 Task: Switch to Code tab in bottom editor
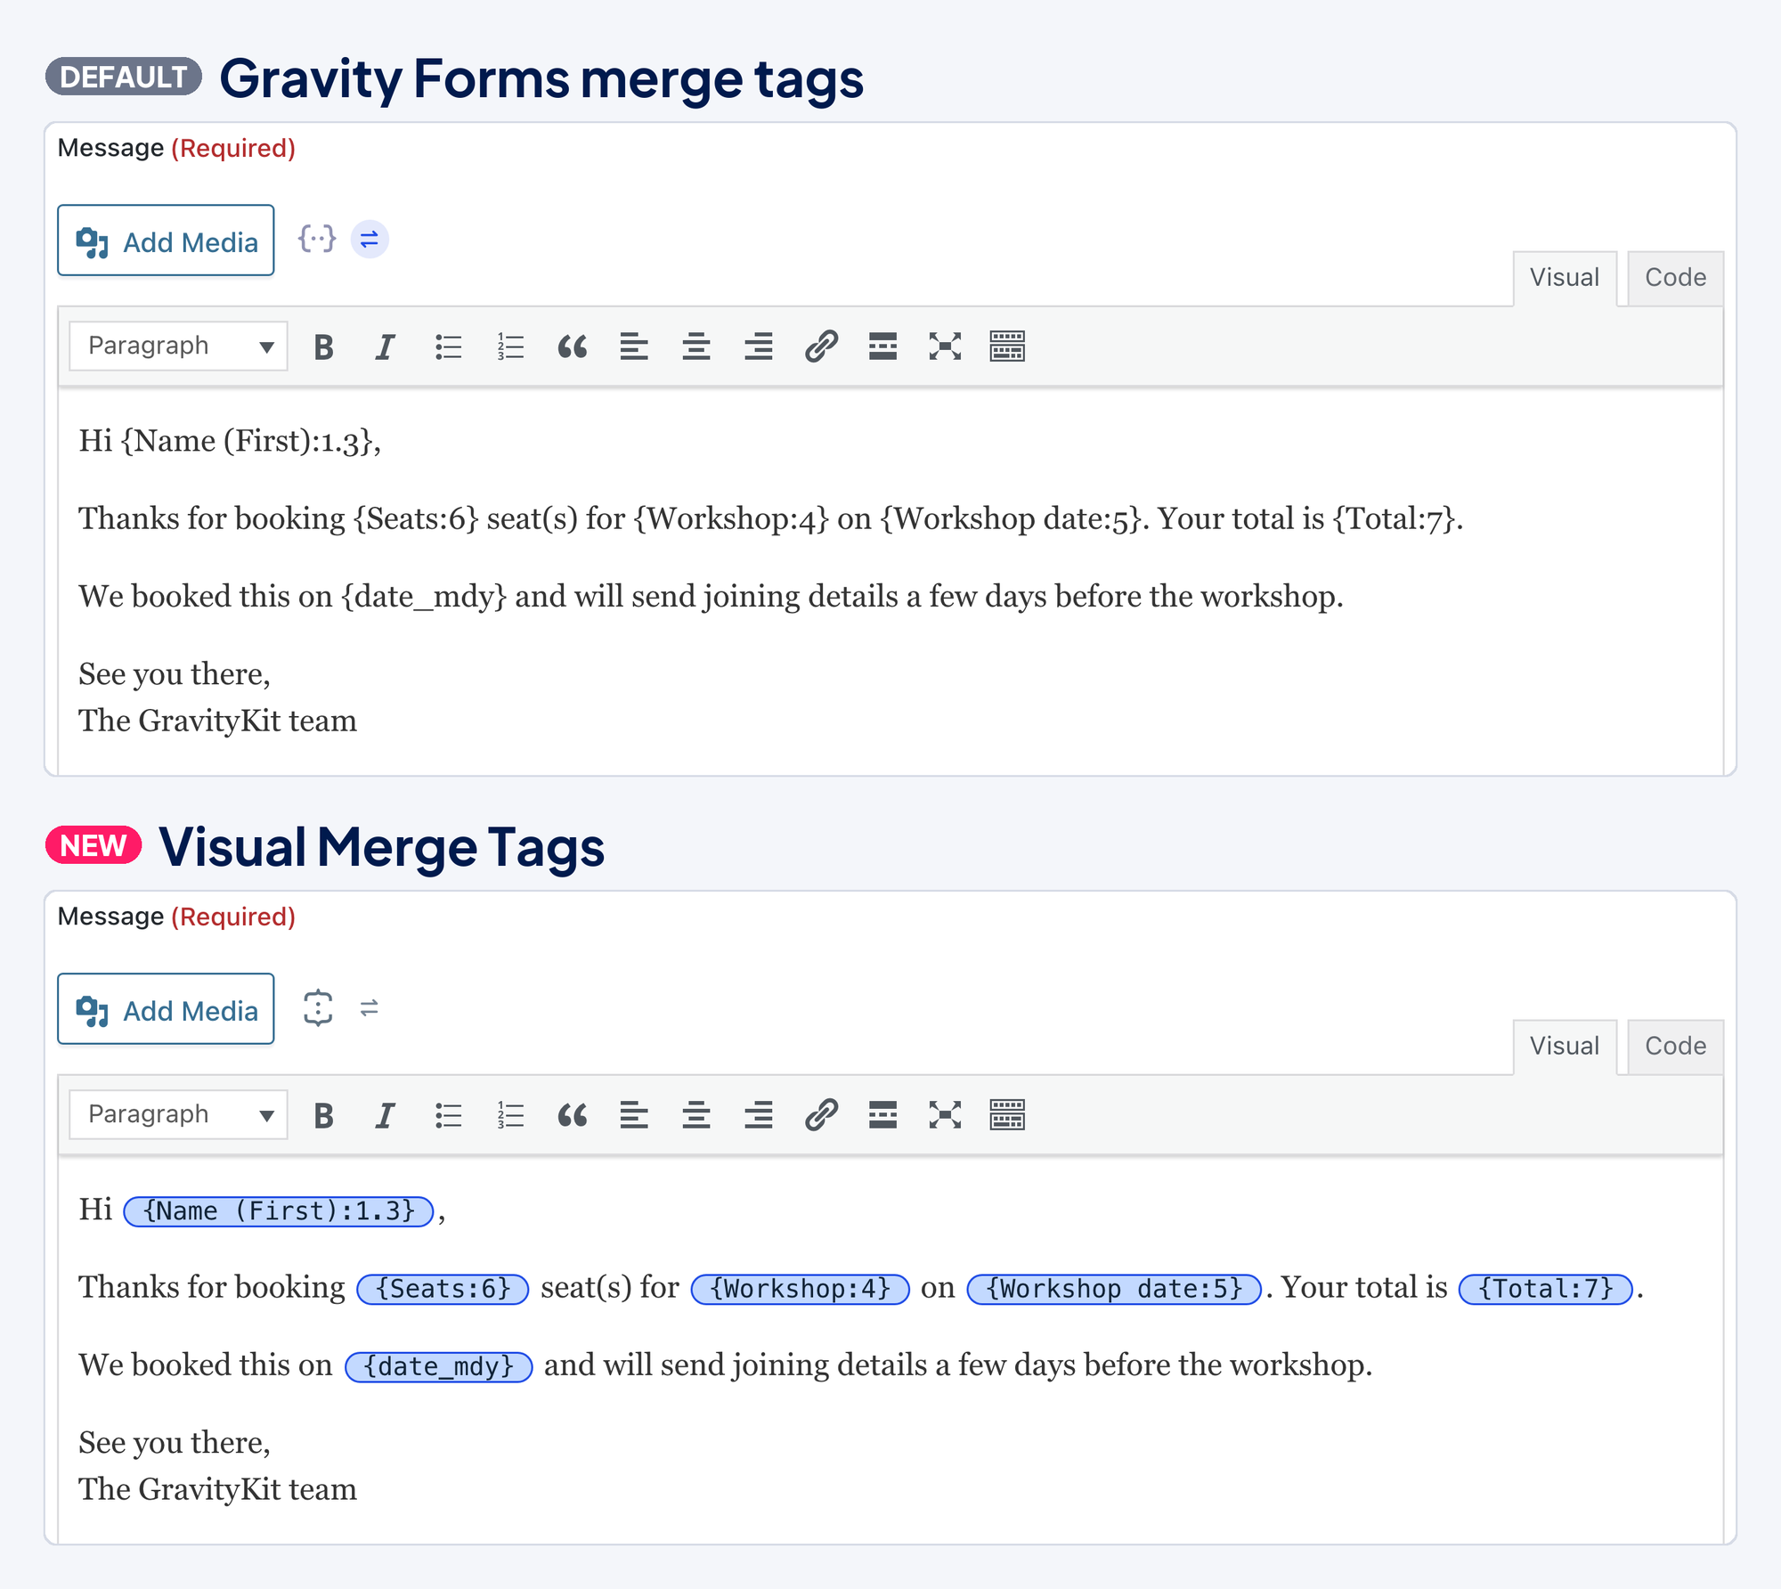tap(1675, 1047)
